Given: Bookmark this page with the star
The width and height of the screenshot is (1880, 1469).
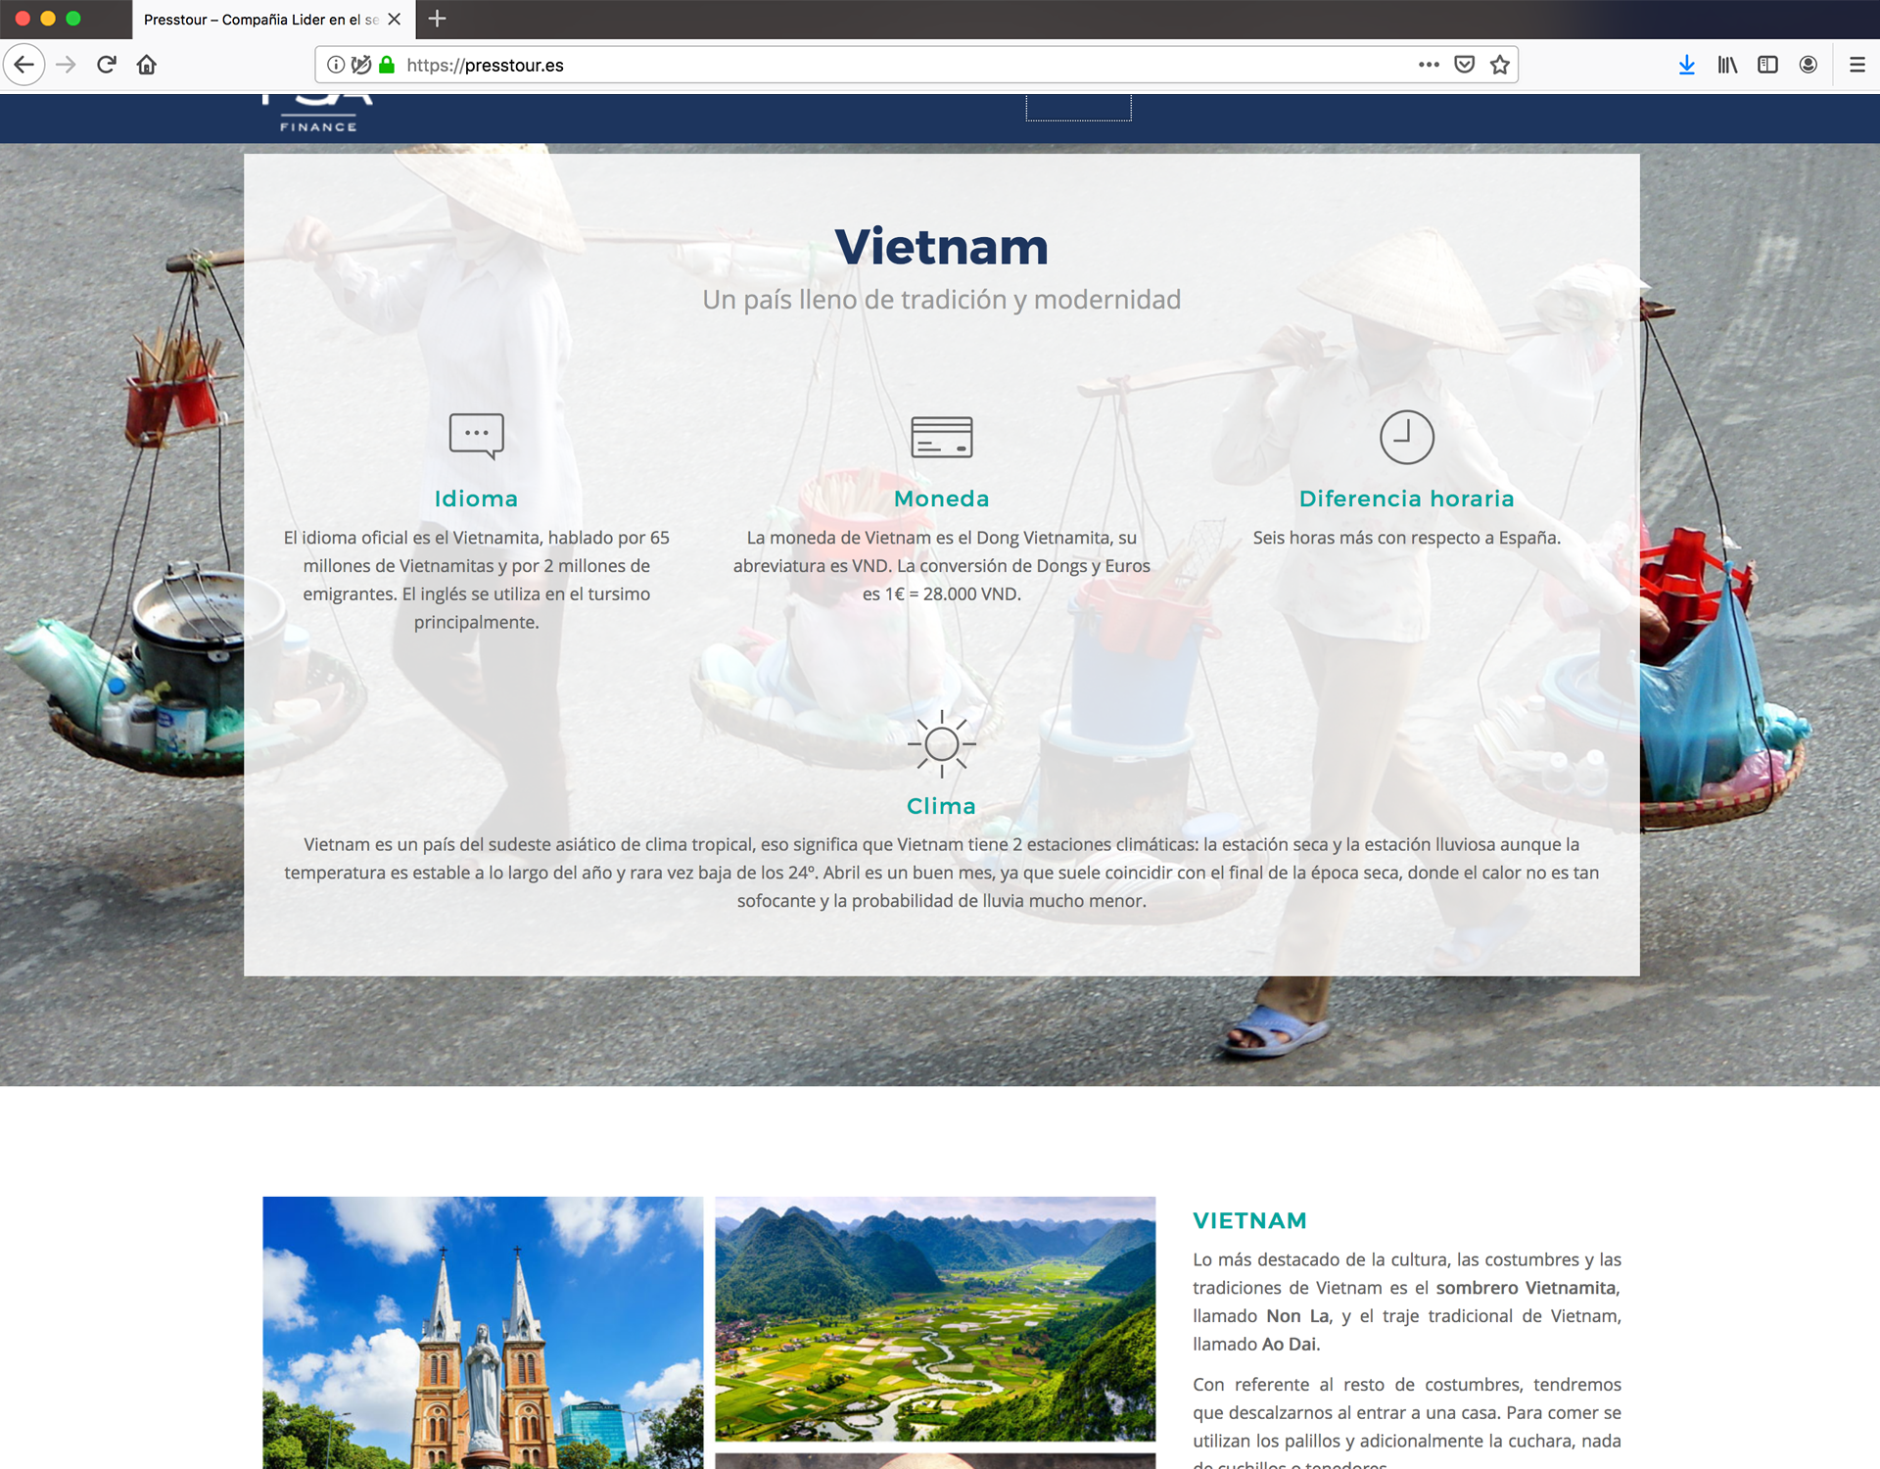Looking at the screenshot, I should (x=1500, y=65).
